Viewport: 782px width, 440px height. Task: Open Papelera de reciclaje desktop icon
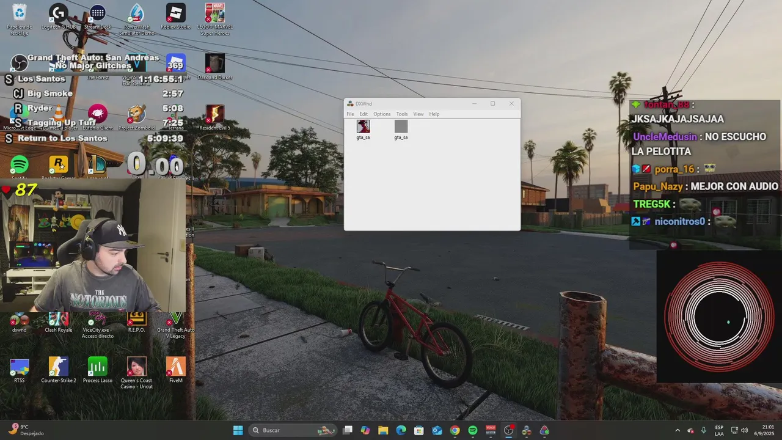(x=20, y=19)
